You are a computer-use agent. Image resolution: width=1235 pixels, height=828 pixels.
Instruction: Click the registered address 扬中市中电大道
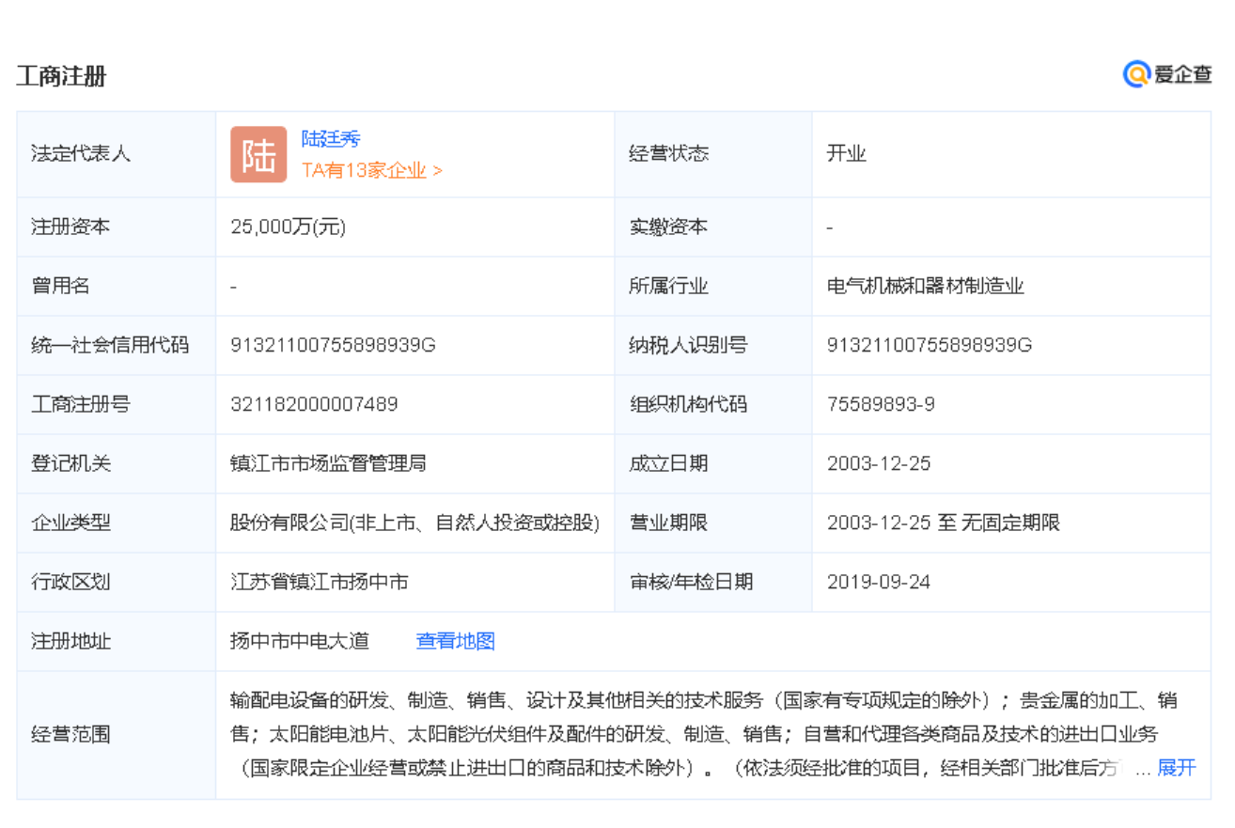(300, 641)
